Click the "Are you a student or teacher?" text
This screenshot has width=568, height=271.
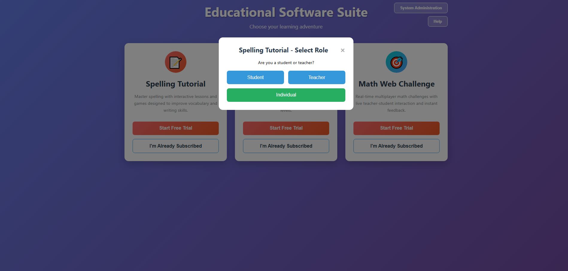[286, 63]
